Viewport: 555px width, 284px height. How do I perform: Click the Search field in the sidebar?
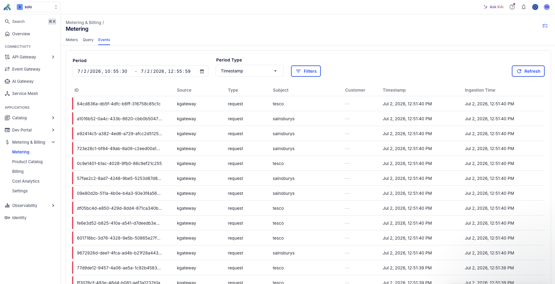pyautogui.click(x=30, y=22)
